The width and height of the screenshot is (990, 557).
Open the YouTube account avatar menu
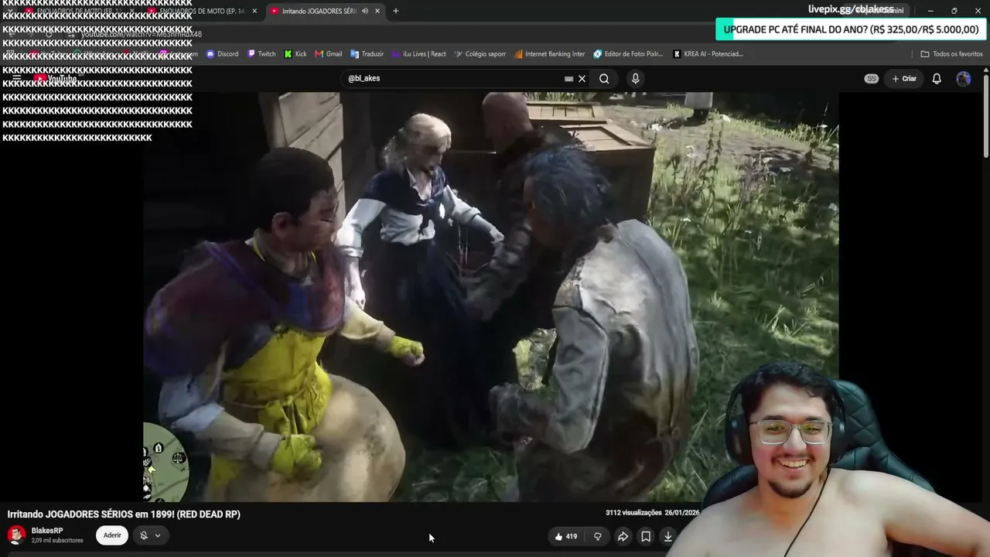(x=964, y=78)
